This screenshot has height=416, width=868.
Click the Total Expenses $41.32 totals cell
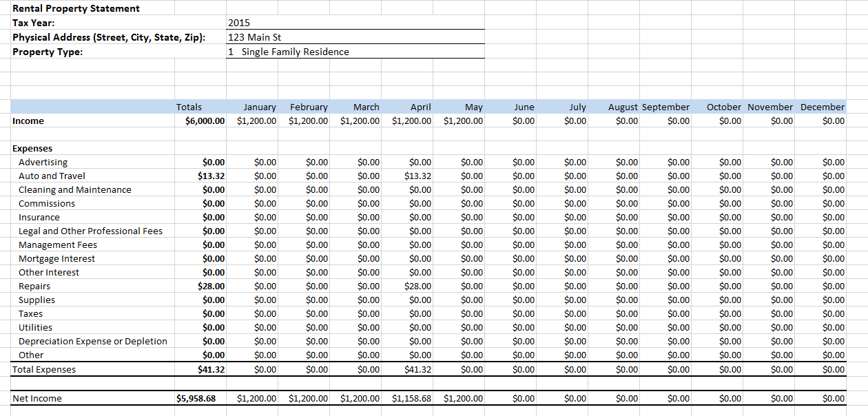[211, 370]
